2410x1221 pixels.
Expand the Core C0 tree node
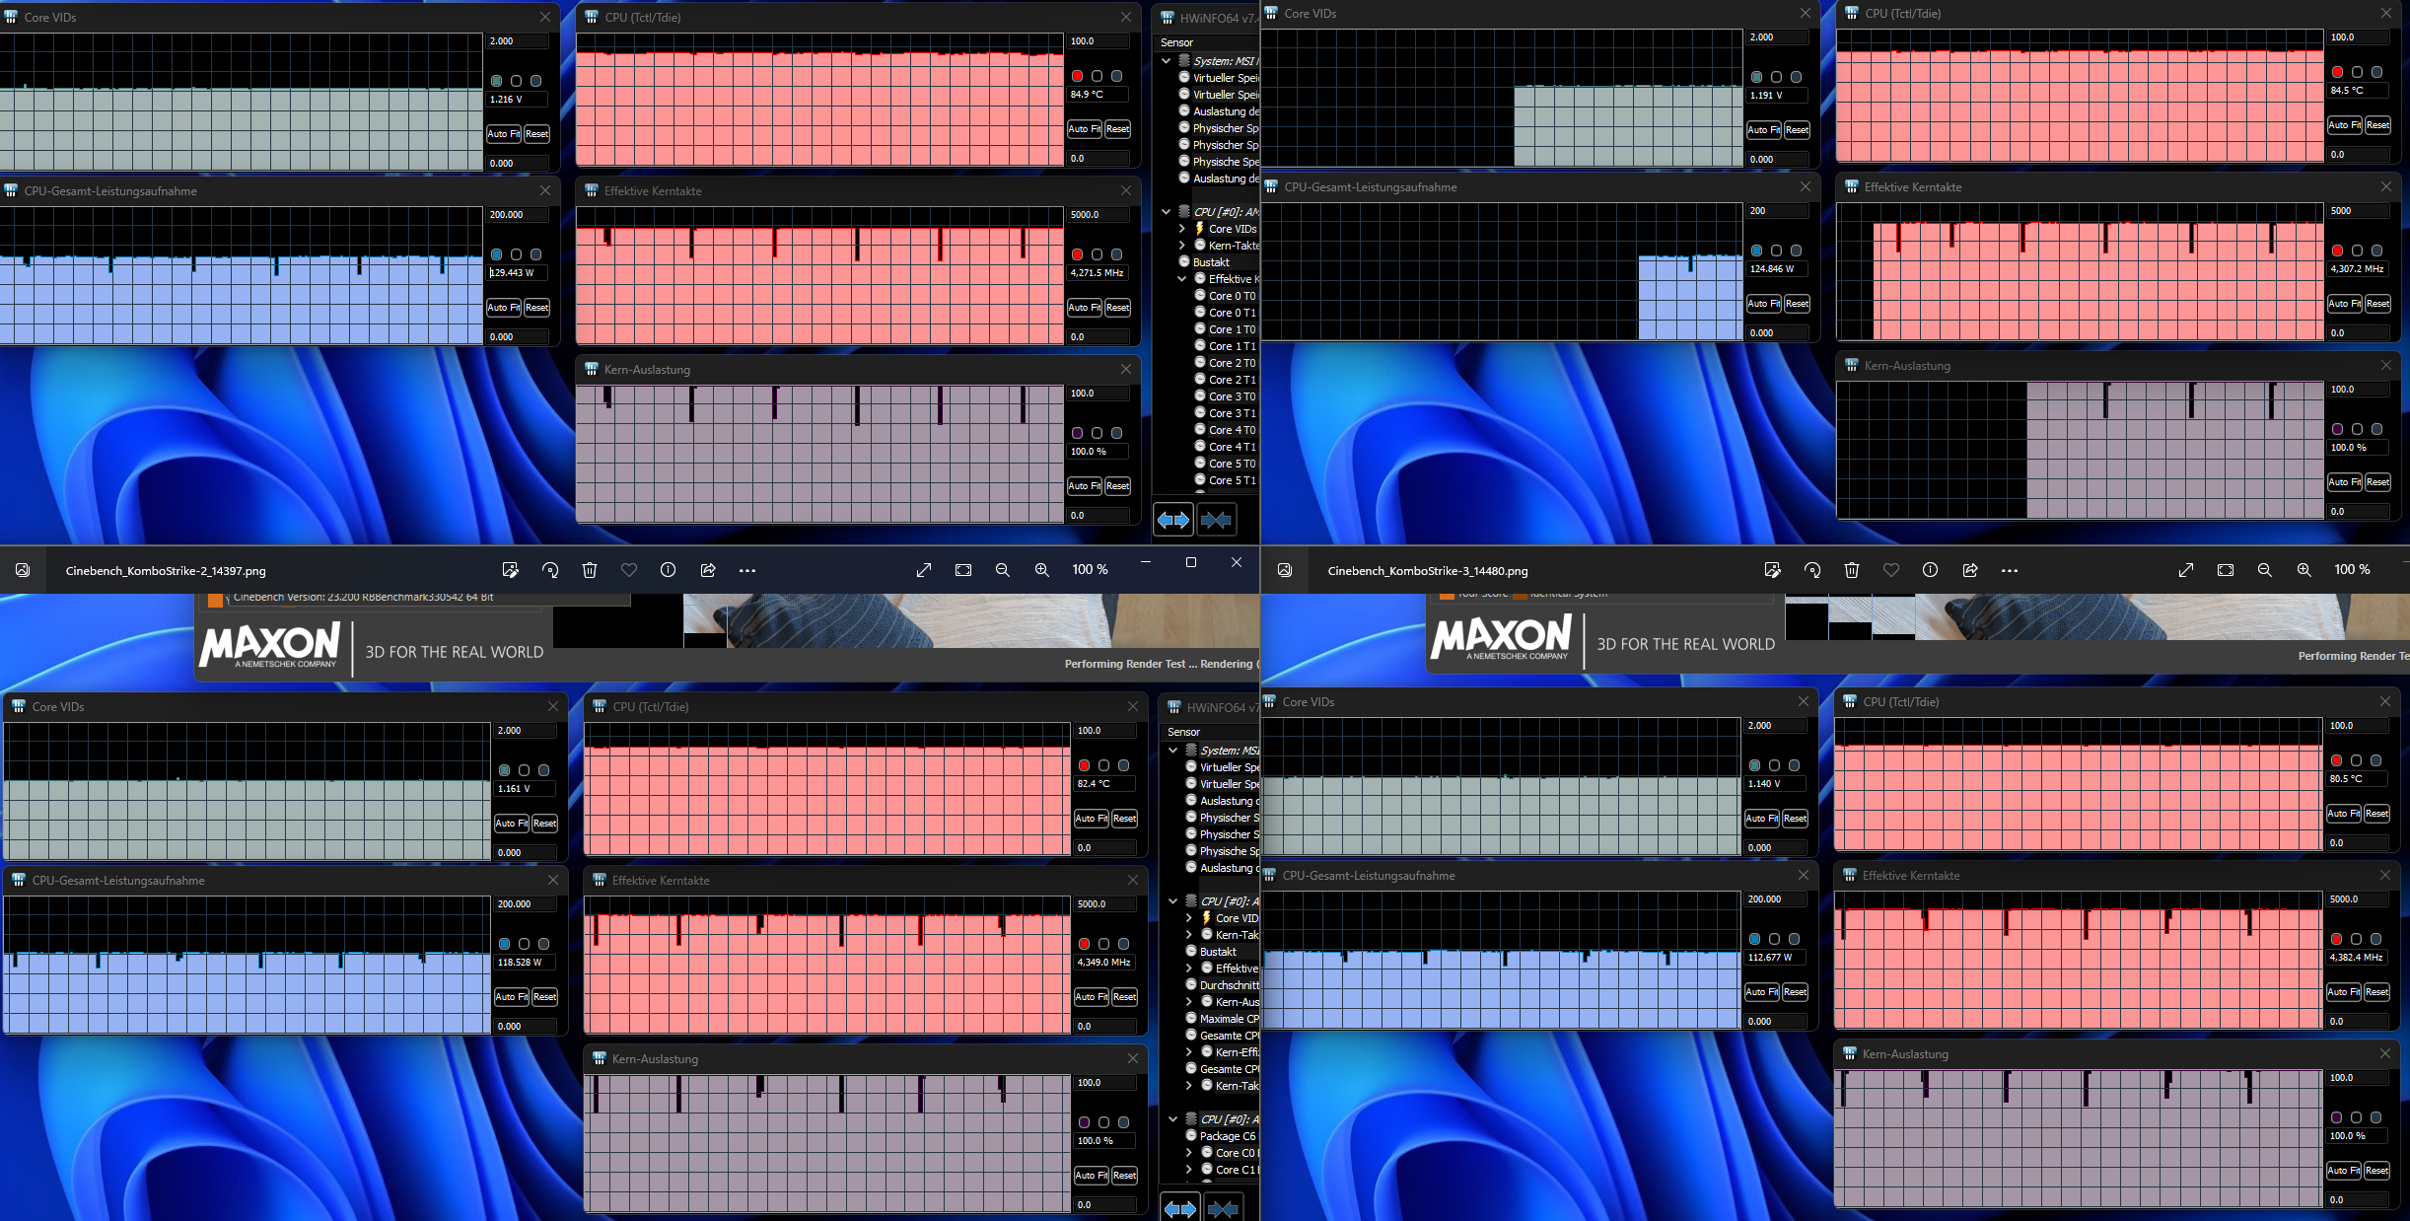(1189, 1153)
